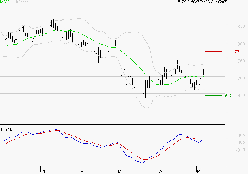
Task: Click the MACD panel title
Action: tap(7, 130)
